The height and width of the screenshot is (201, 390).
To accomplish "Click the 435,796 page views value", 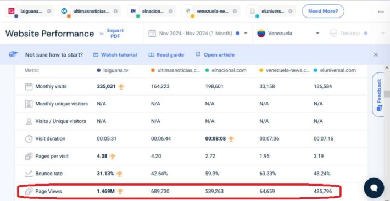I will 323,191.
